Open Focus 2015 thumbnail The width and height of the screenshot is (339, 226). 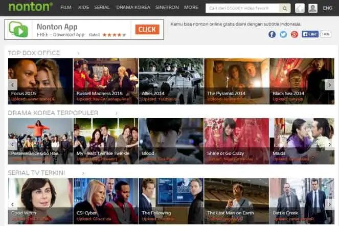[40, 81]
